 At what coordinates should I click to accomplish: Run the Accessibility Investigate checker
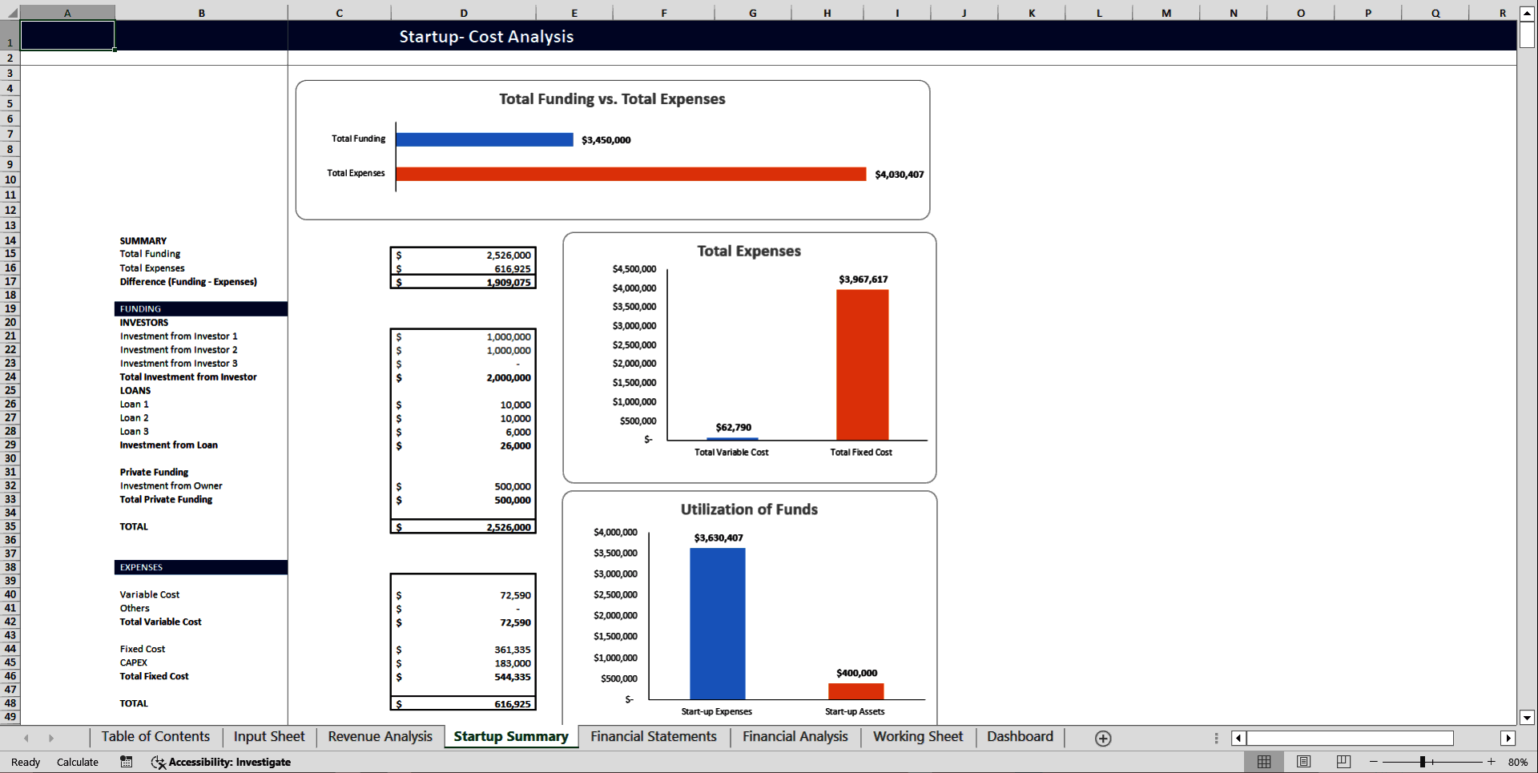(221, 762)
